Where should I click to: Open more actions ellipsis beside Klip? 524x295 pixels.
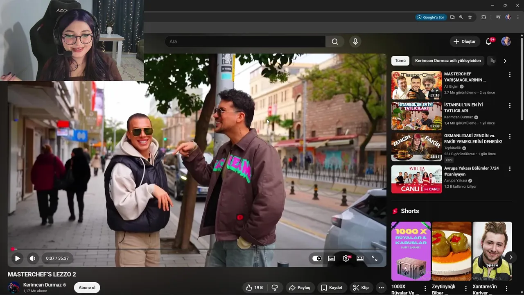coord(381,288)
